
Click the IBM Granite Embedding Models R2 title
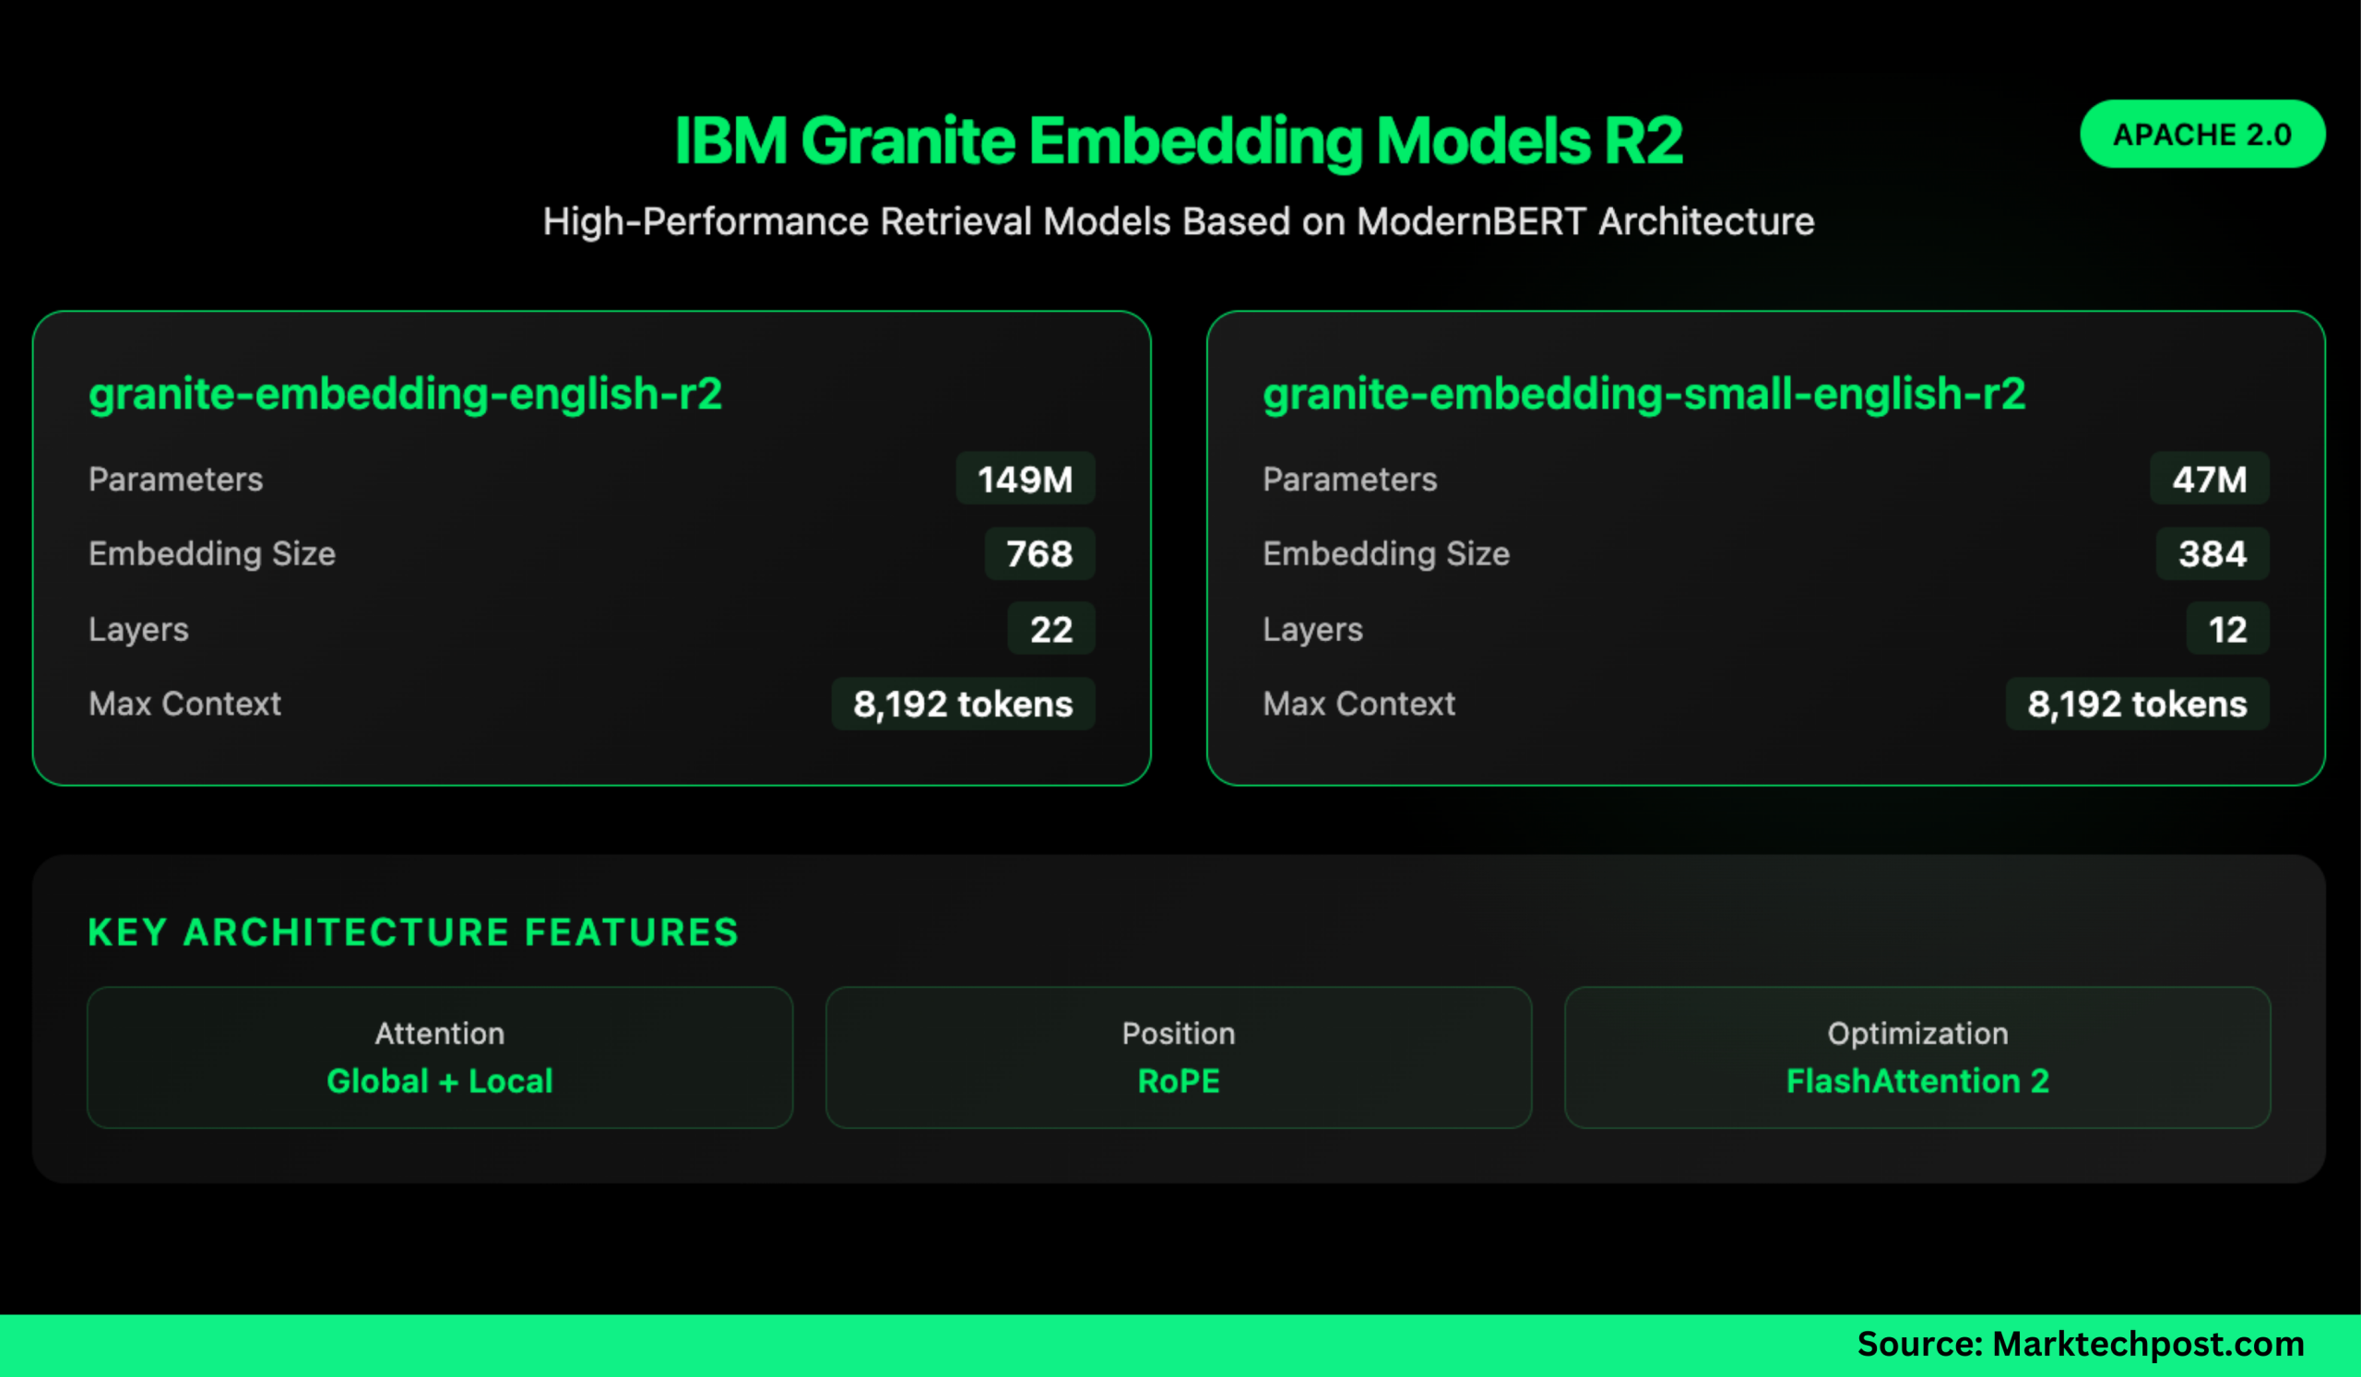point(1179,141)
